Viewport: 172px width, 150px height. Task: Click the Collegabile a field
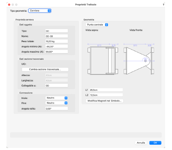click(56, 85)
